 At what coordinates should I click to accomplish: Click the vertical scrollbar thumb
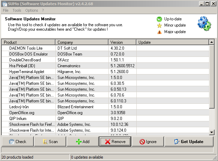tap(211, 77)
